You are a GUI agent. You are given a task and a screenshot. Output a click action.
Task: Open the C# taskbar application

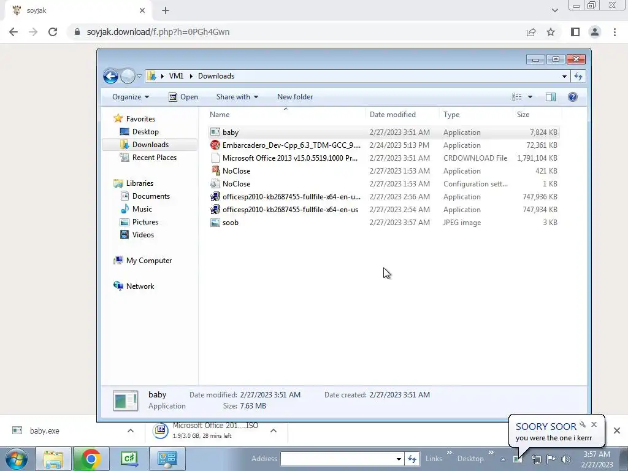tap(129, 459)
